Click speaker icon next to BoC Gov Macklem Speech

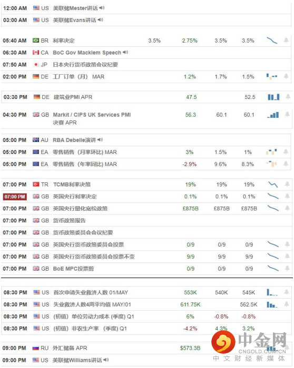(x=125, y=52)
